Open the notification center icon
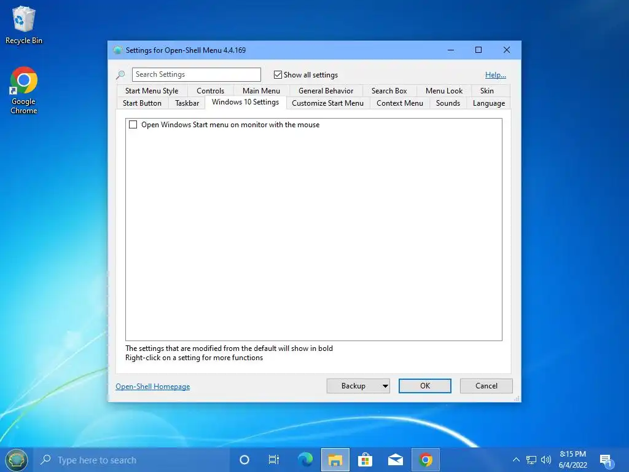629x472 pixels. [x=606, y=461]
